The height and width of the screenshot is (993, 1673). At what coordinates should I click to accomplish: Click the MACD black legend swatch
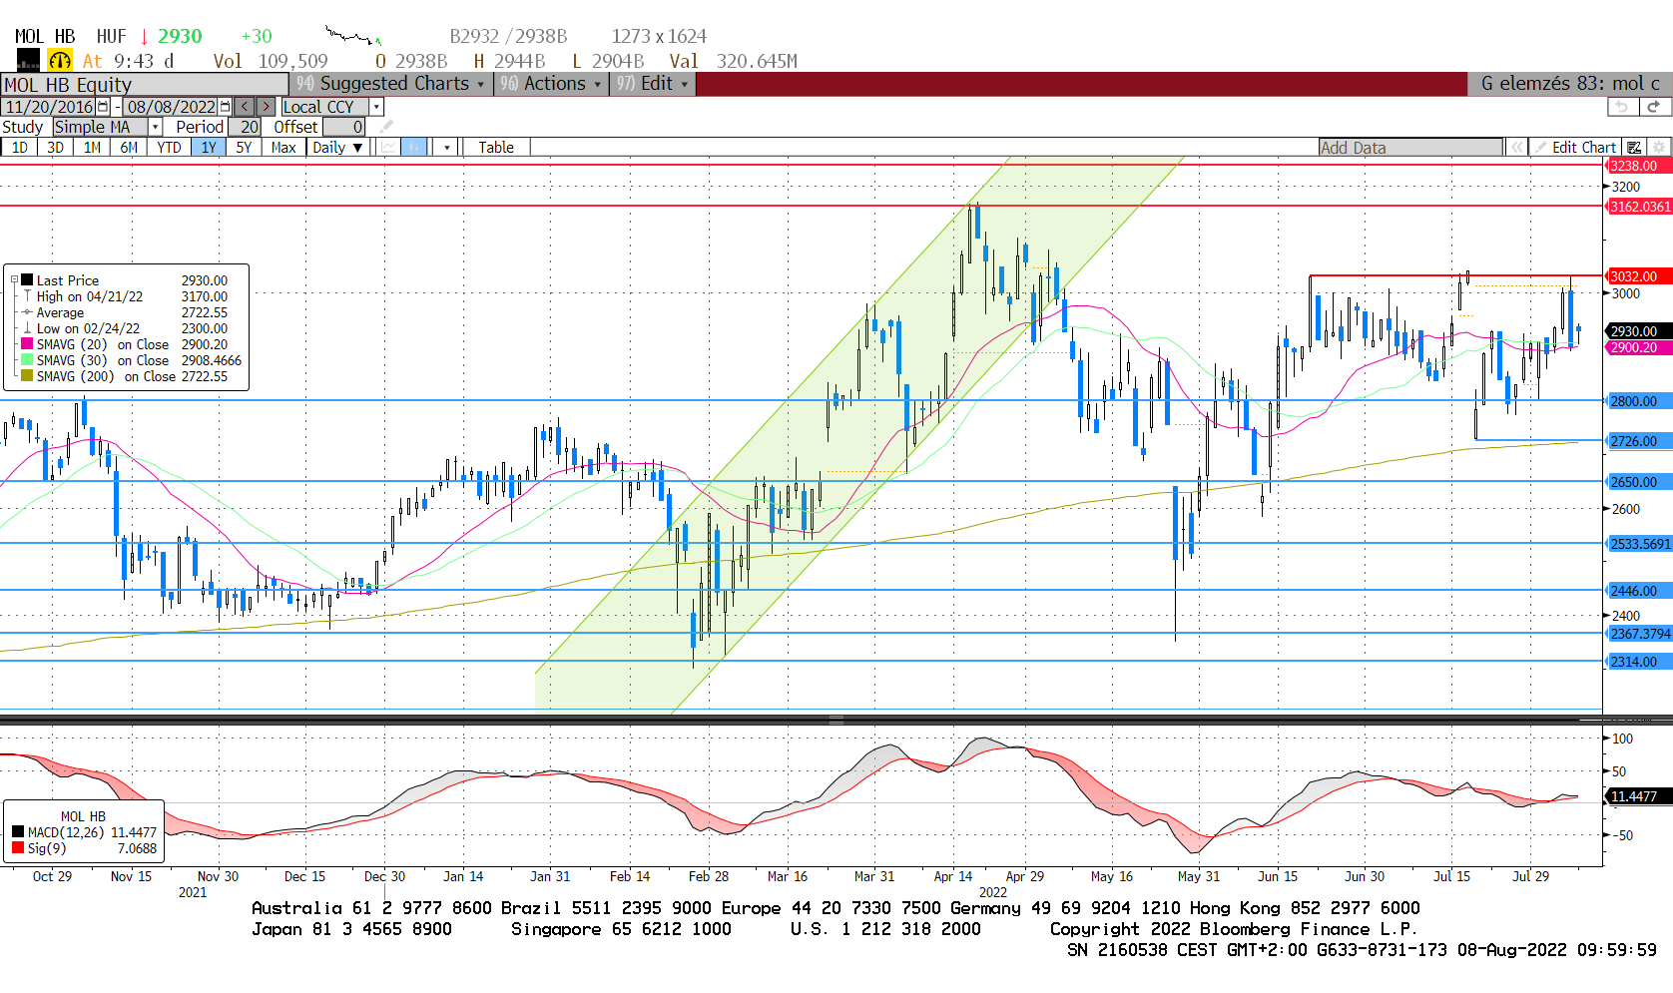[18, 832]
